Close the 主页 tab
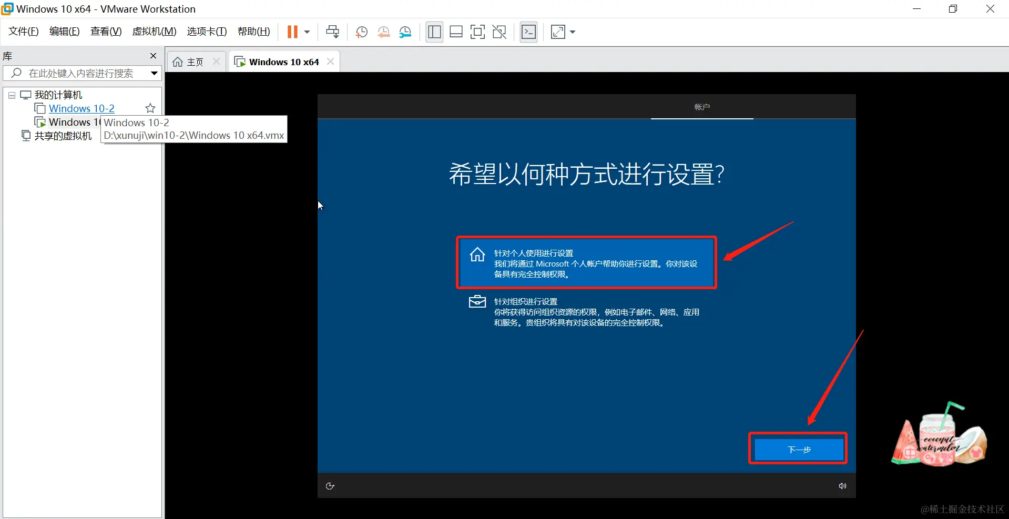Image resolution: width=1009 pixels, height=519 pixels. point(216,62)
